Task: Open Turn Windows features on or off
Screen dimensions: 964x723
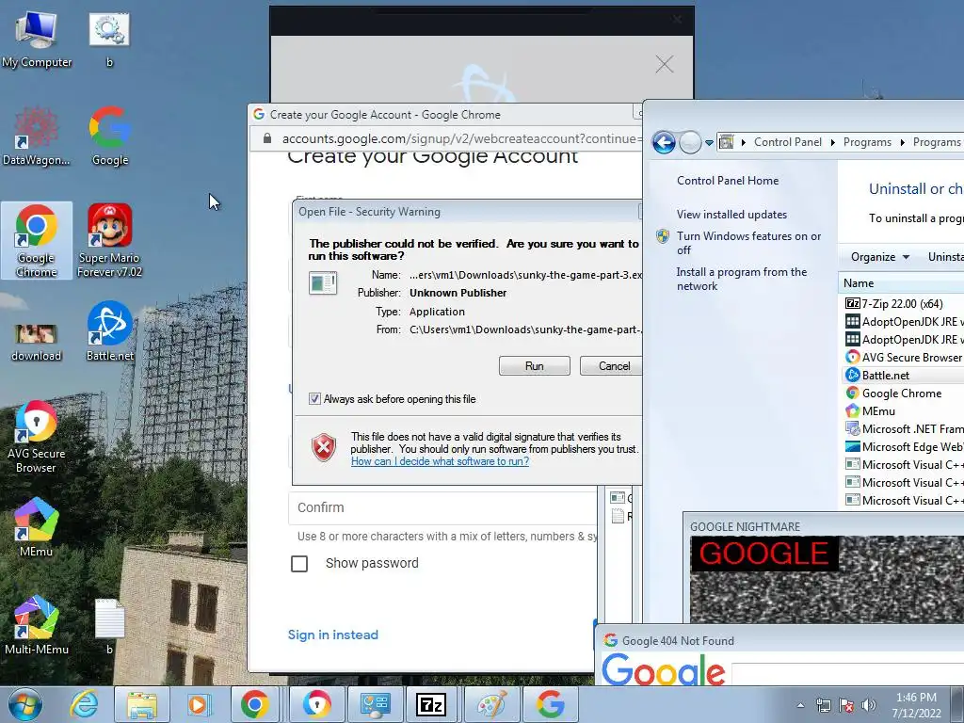Action: (x=748, y=243)
